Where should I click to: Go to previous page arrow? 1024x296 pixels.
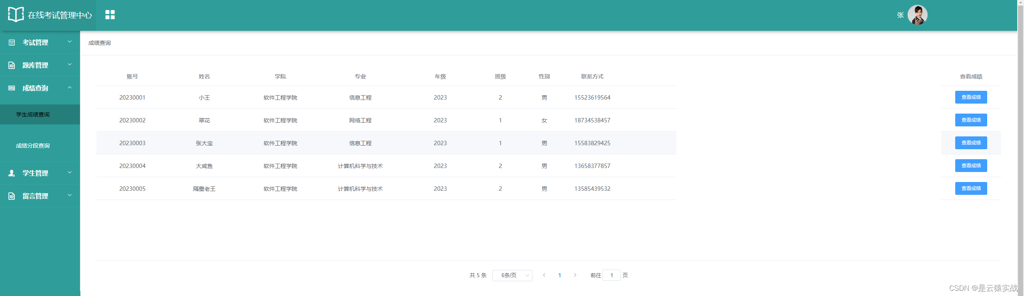pyautogui.click(x=544, y=275)
